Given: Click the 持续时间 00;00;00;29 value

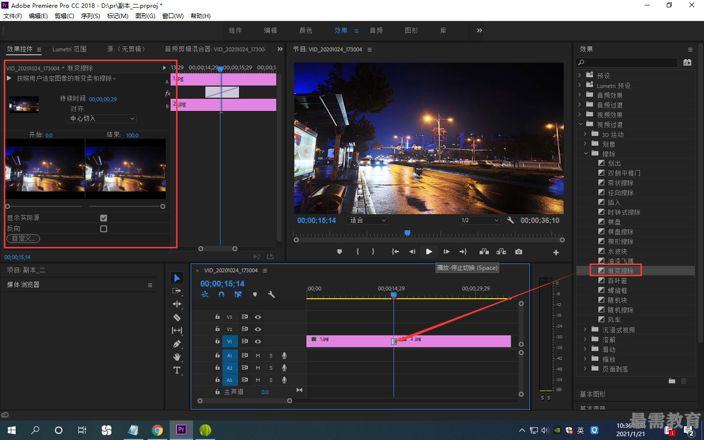Looking at the screenshot, I should point(103,99).
